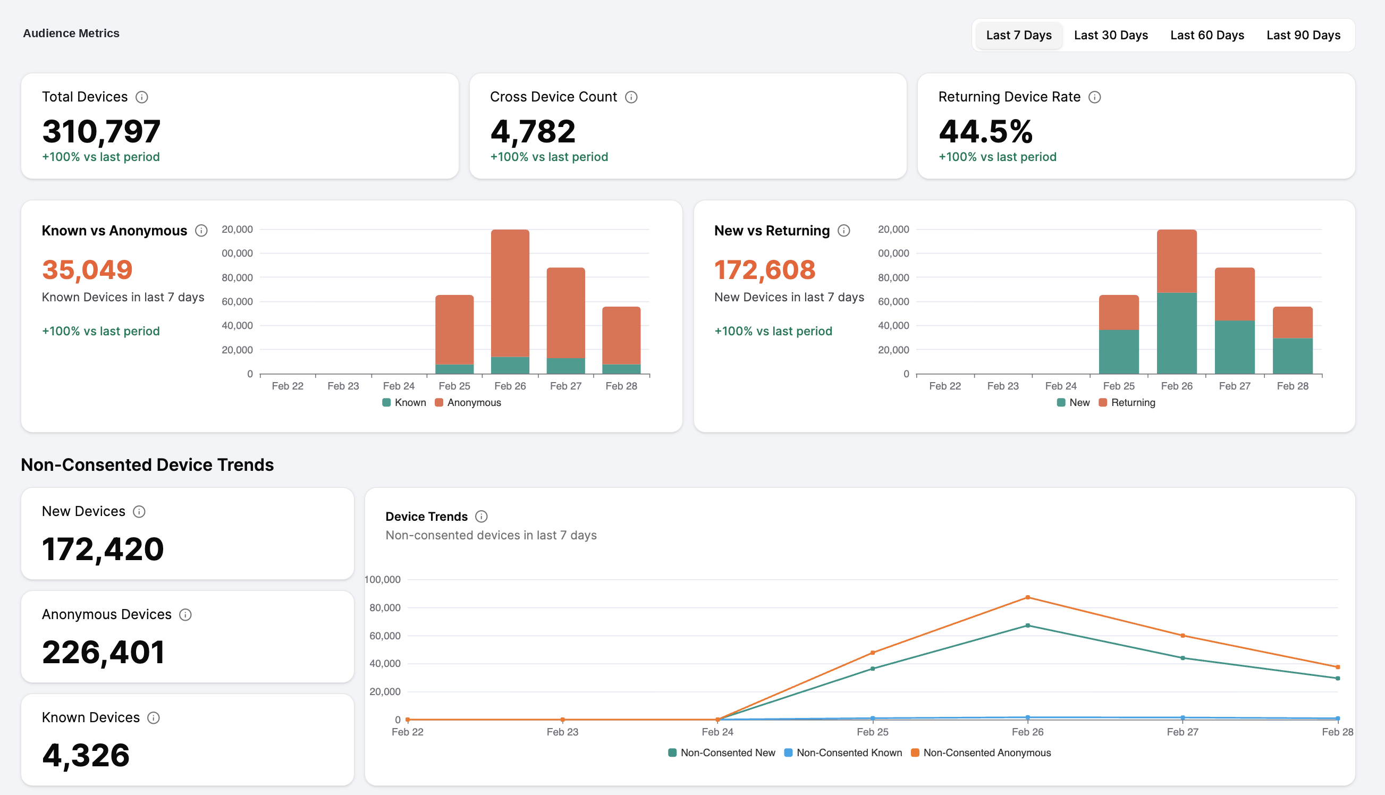Switch to Last 60 Days range
The width and height of the screenshot is (1385, 795).
(1206, 36)
